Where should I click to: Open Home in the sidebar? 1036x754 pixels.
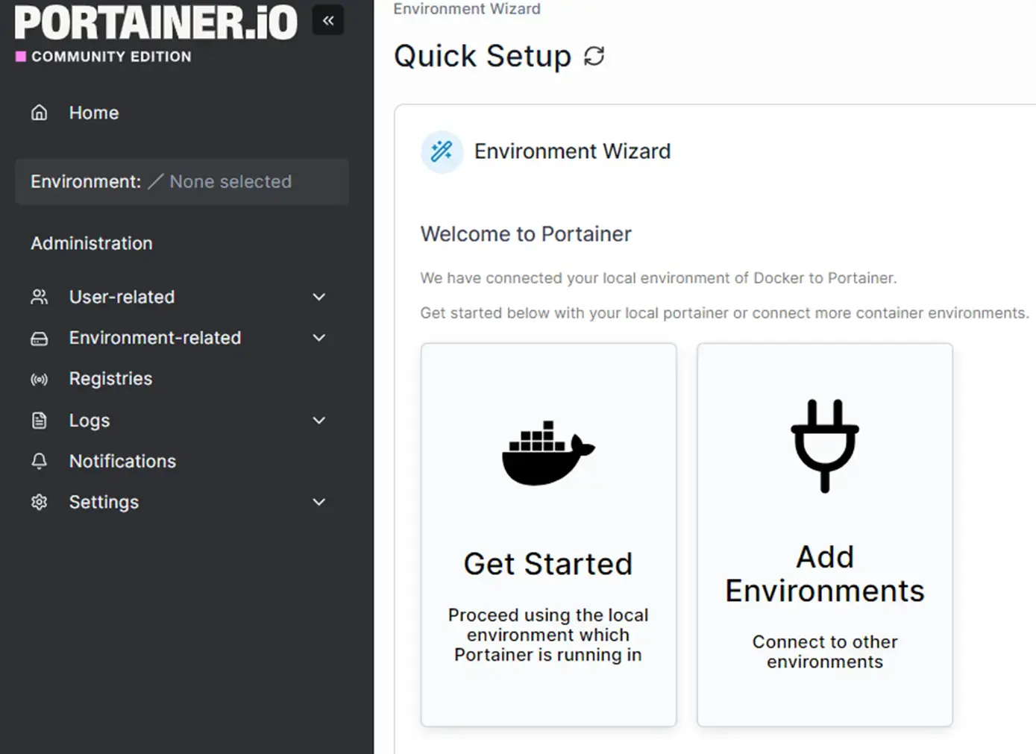pyautogui.click(x=94, y=113)
